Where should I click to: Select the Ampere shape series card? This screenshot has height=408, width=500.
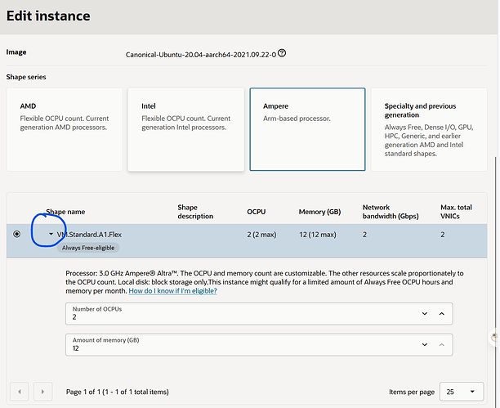tap(307, 129)
